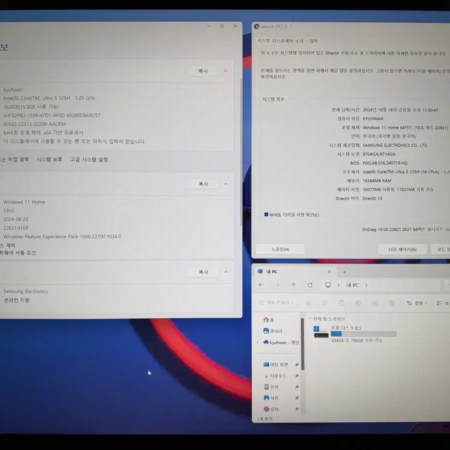450x450 pixels.
Task: Select kyuhwan - 개인 OneDrive entry
Action: click(281, 342)
